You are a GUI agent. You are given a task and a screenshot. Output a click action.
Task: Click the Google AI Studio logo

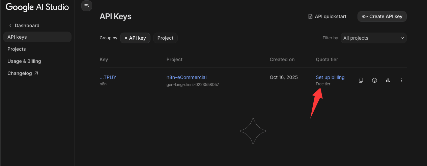37,7
